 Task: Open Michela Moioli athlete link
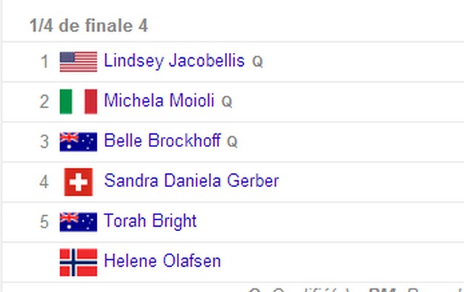tap(159, 100)
